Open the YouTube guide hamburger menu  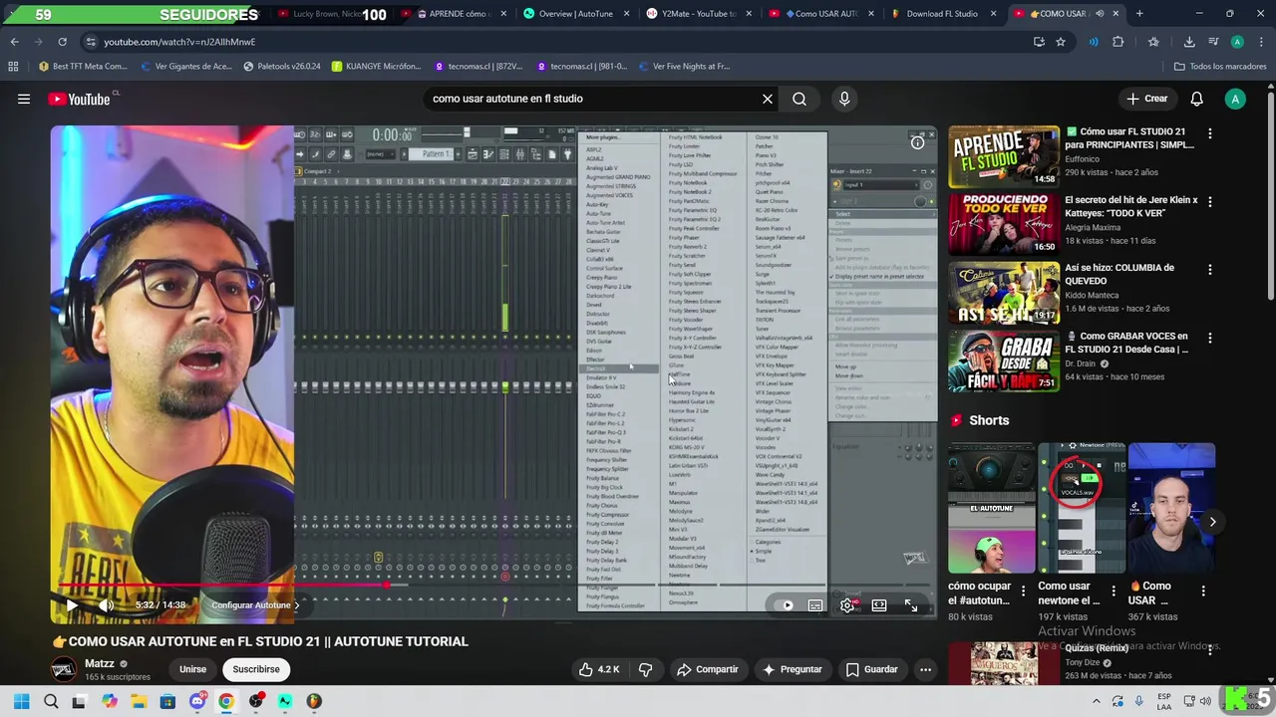coord(24,99)
